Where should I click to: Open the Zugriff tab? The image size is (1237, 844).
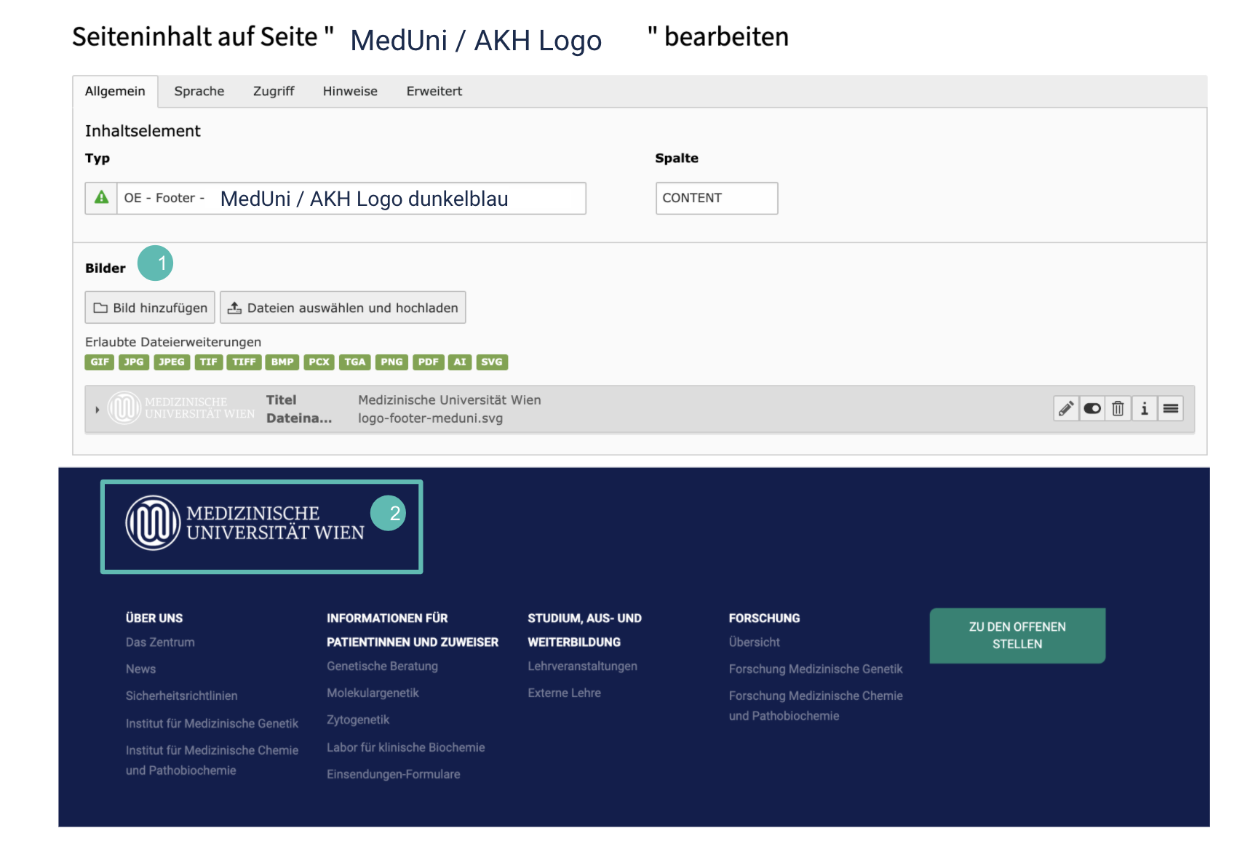(x=274, y=91)
